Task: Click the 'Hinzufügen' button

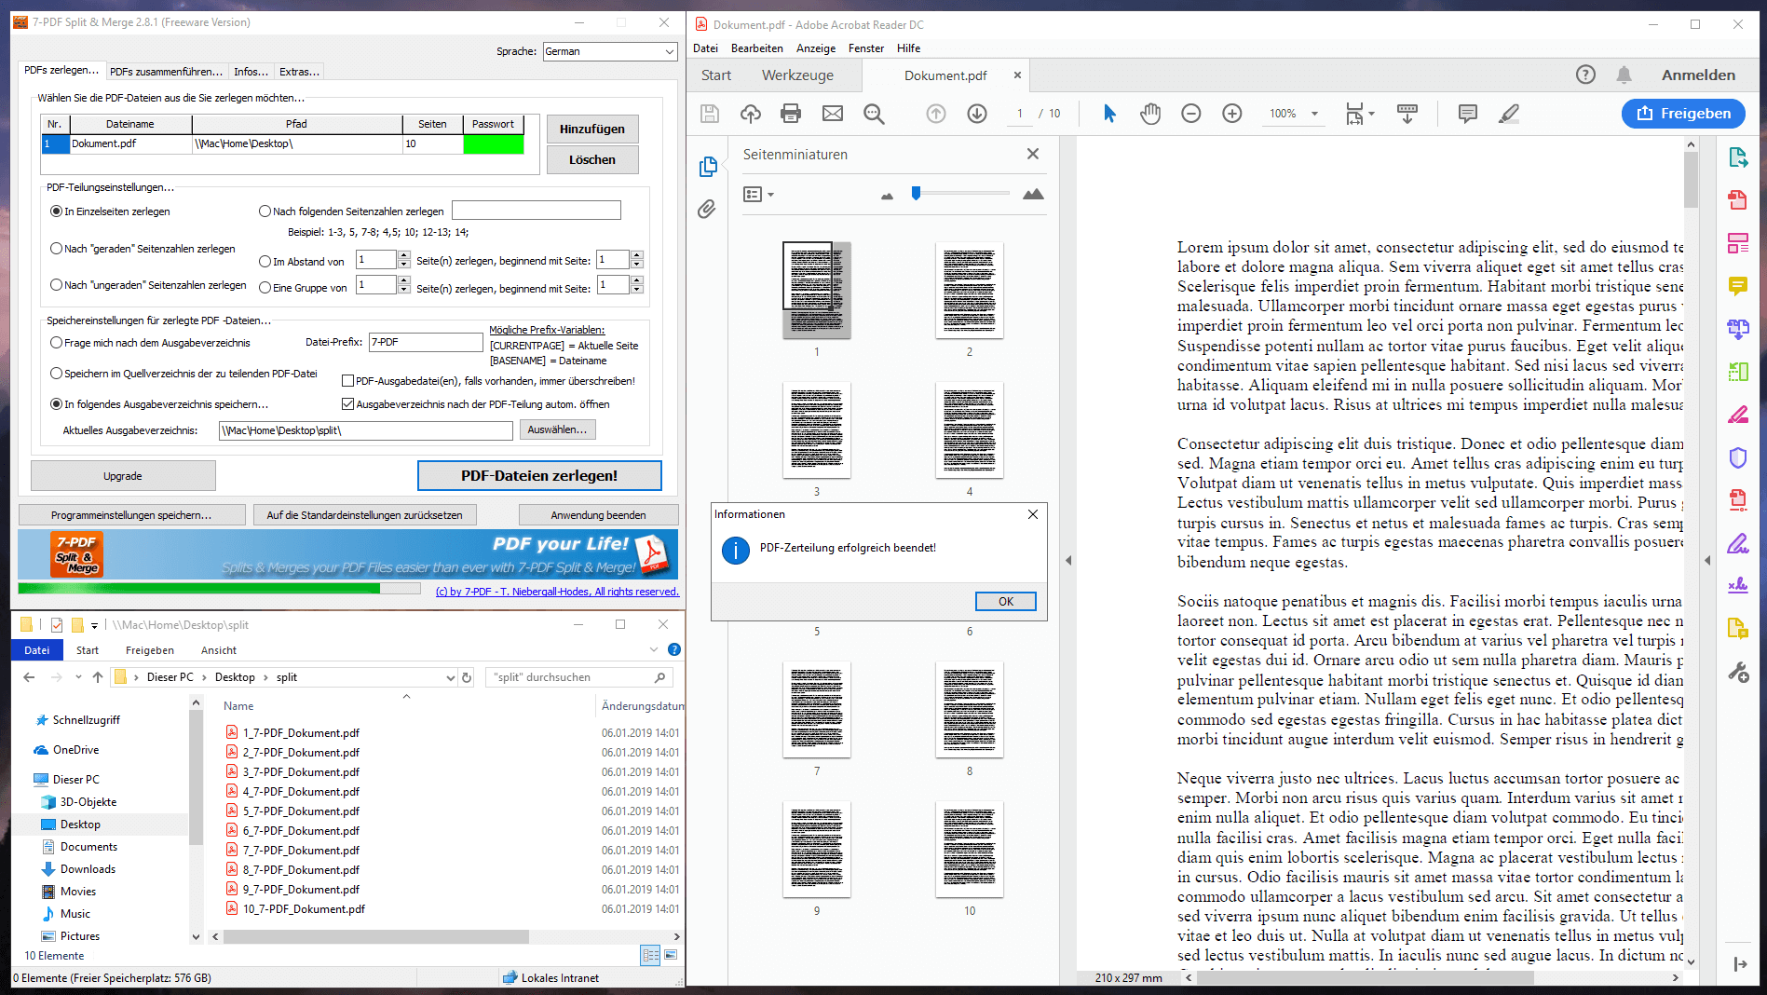Action: click(592, 129)
